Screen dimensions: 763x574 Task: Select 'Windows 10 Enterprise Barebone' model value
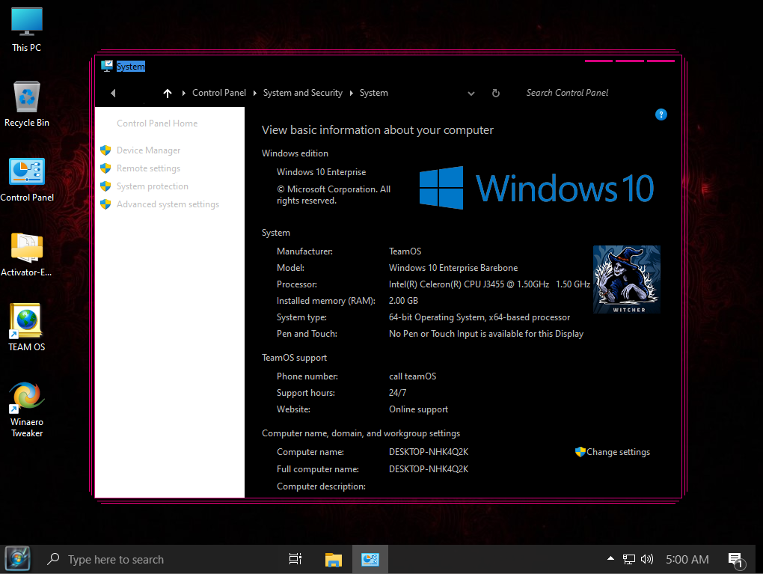453,268
